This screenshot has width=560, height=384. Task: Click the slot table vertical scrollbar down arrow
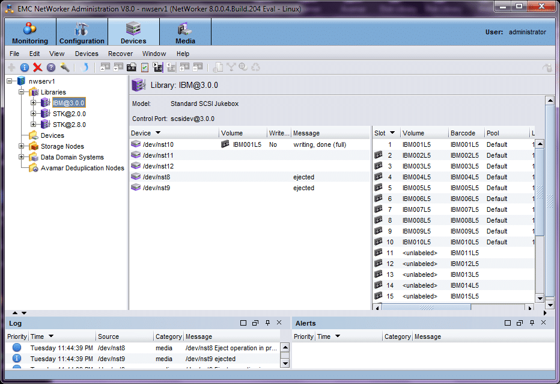click(x=540, y=298)
